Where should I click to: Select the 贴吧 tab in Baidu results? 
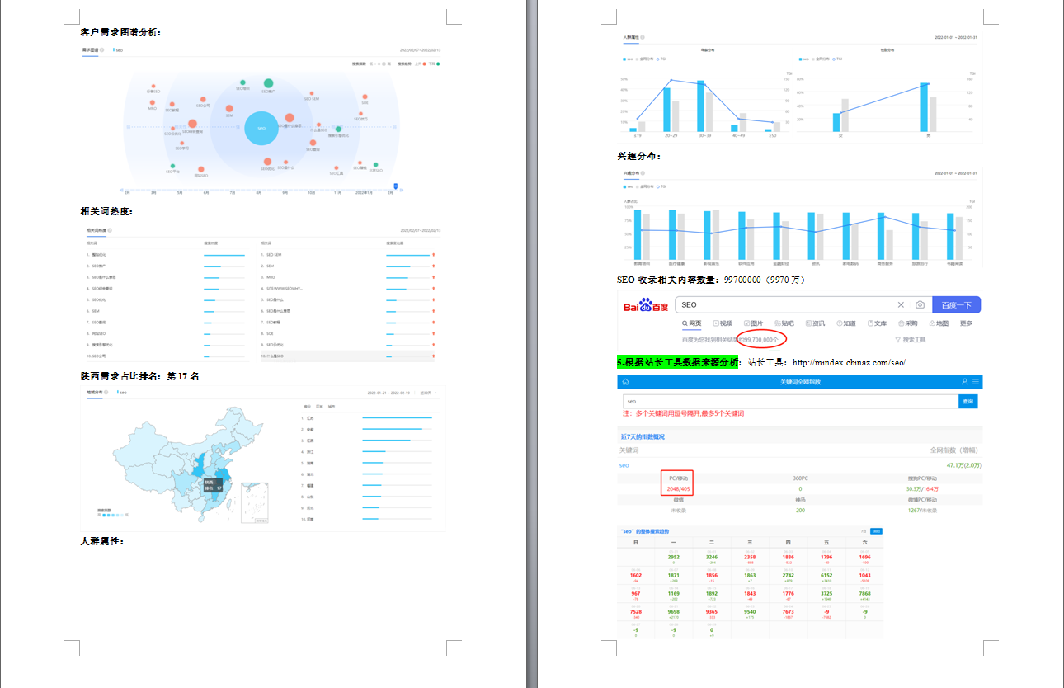[x=784, y=323]
